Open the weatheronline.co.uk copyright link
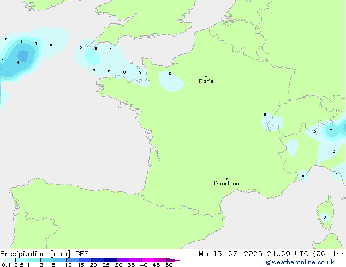 300,263
